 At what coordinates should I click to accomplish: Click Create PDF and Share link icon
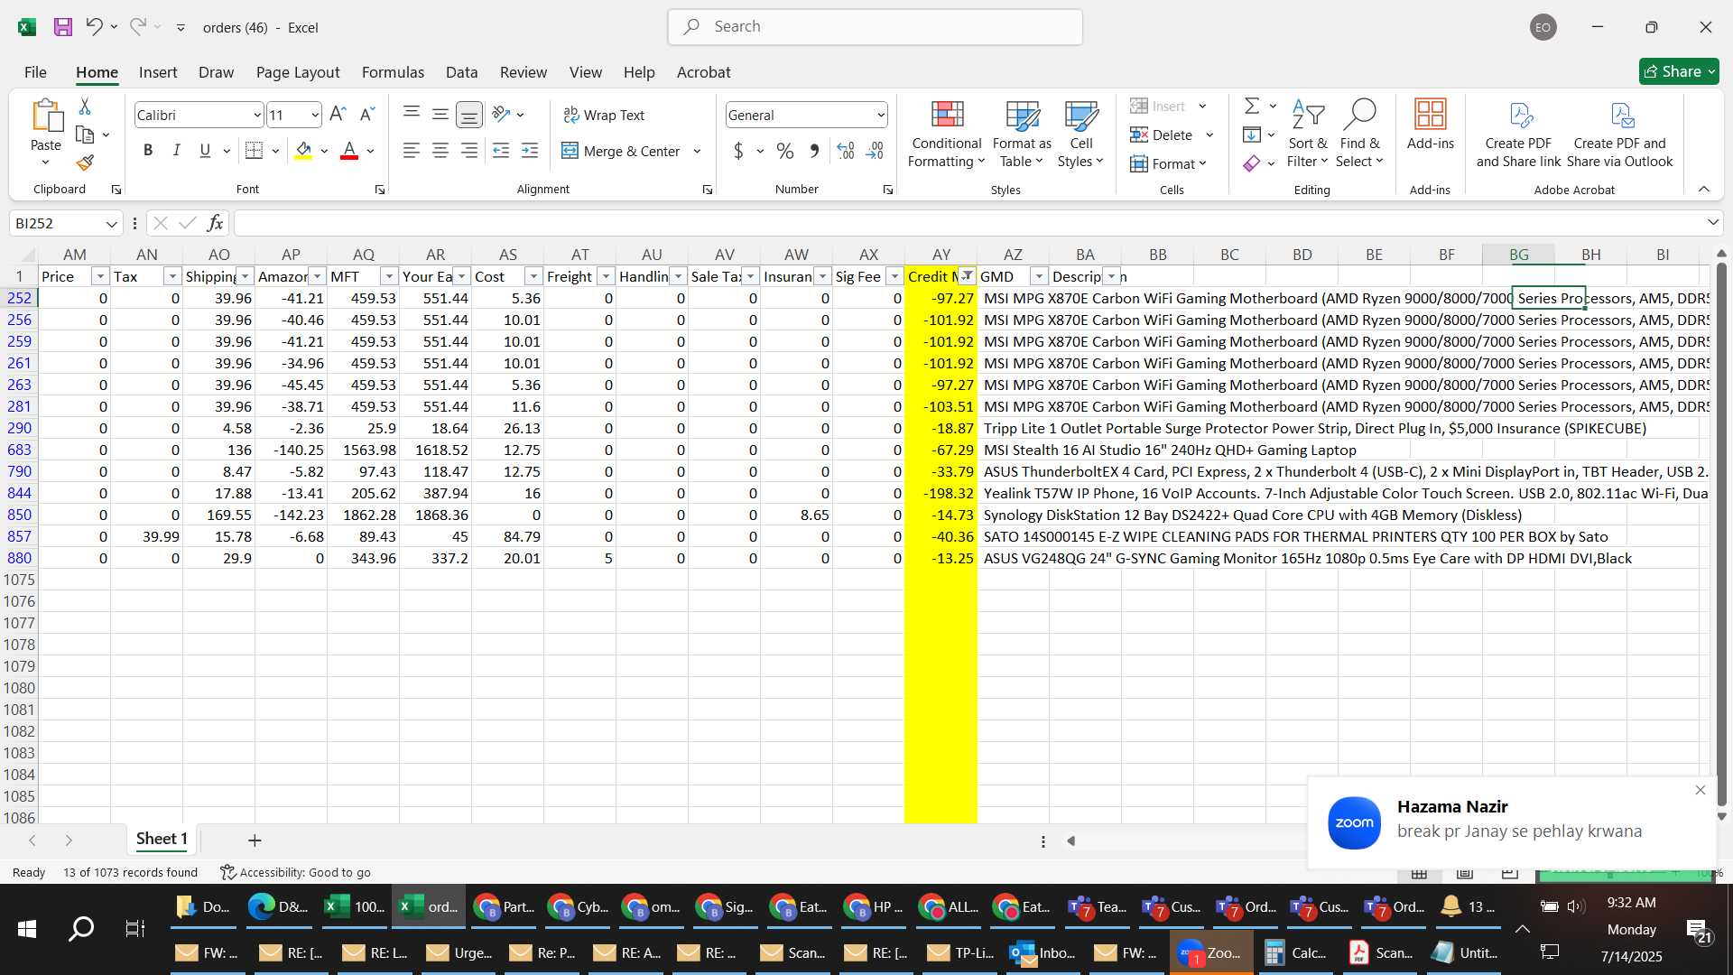point(1519,134)
